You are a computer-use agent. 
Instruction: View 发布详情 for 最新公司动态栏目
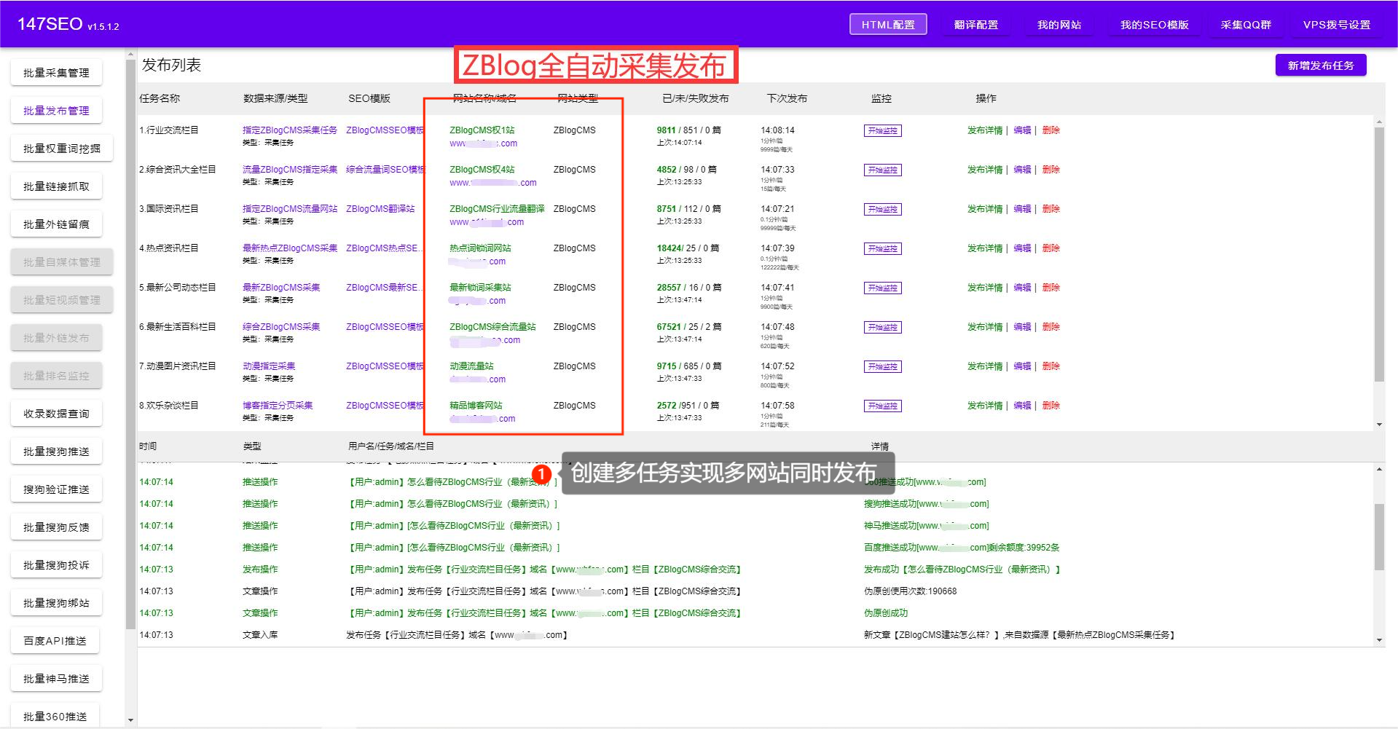point(985,288)
